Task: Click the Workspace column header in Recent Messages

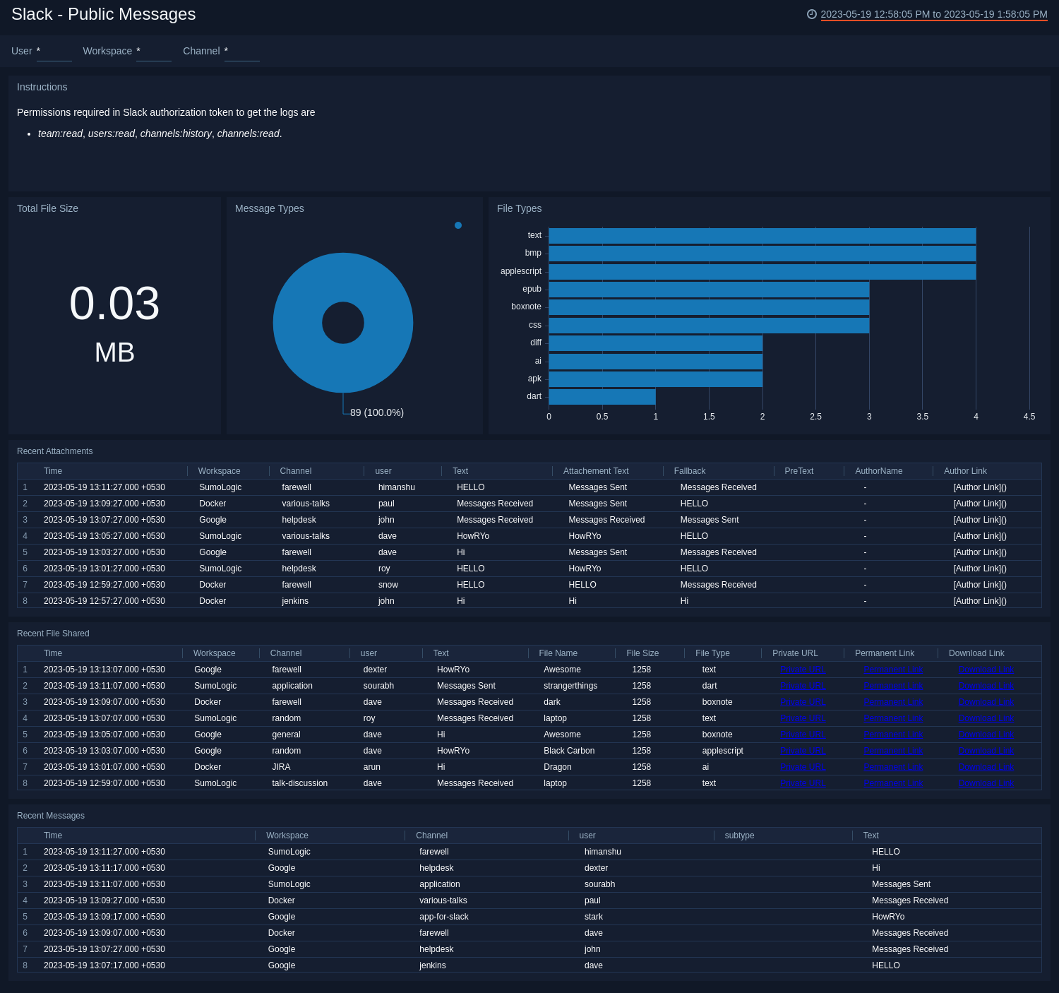Action: (x=287, y=836)
